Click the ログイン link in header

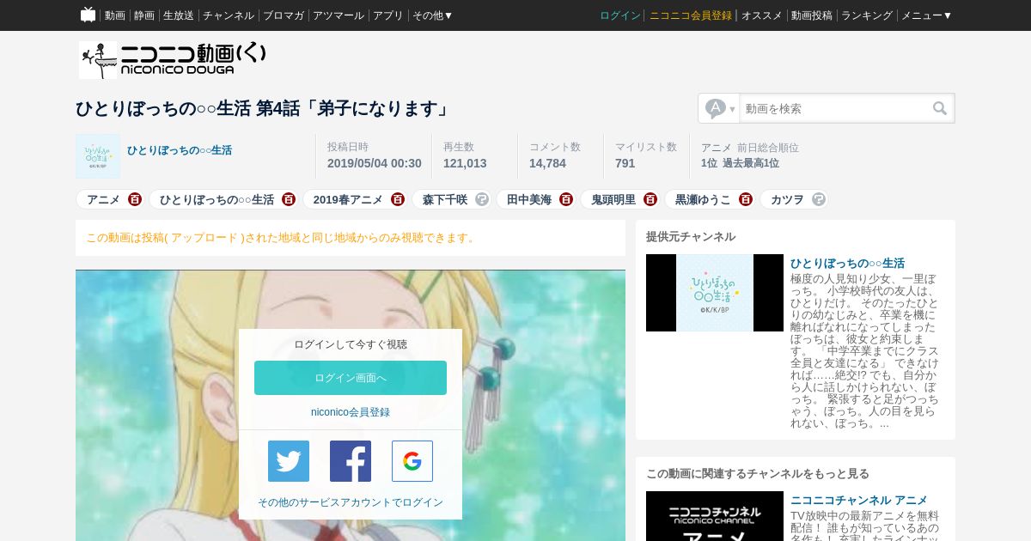[x=620, y=15]
